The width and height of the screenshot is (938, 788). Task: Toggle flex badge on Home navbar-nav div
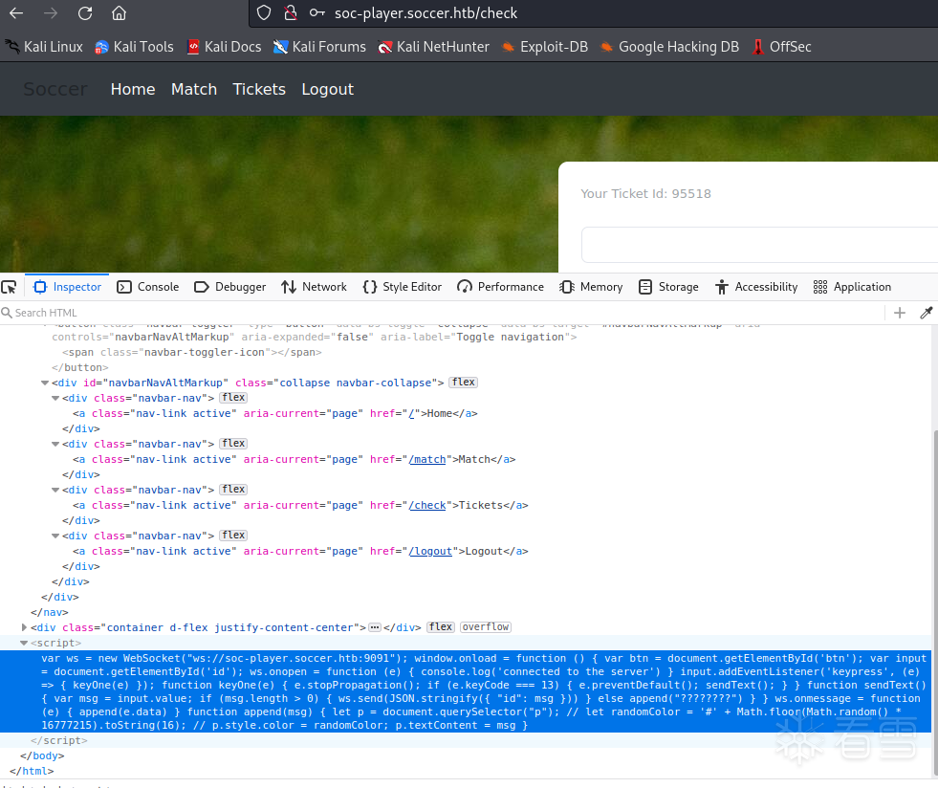(233, 398)
